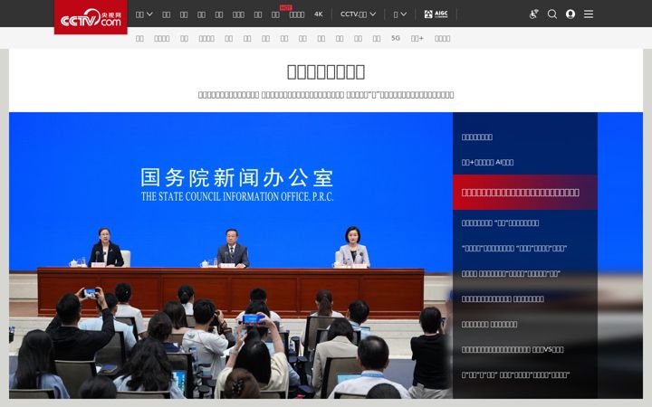Viewport: 652px width, 407px height.
Task: Open the 4K channel link
Action: (x=319, y=14)
